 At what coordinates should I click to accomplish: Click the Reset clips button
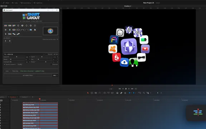tap(15, 71)
